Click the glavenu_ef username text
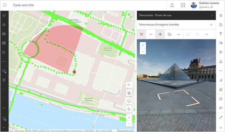This screenshot has width=225, height=132. click(206, 7)
